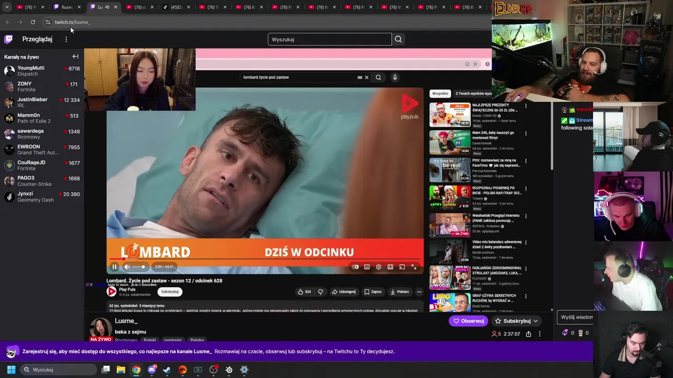Focus the Twitch Wyszukaj search field
This screenshot has height=378, width=673.
pos(330,39)
